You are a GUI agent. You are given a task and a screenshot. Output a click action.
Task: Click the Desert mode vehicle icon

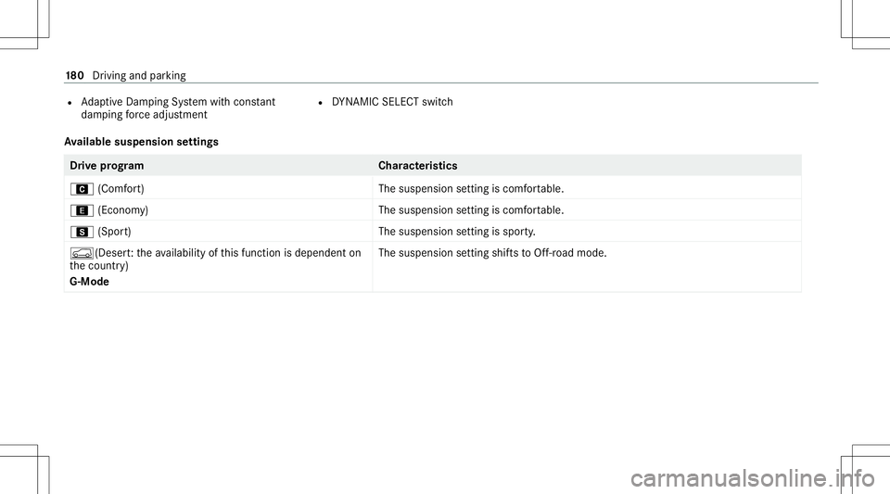(82, 254)
